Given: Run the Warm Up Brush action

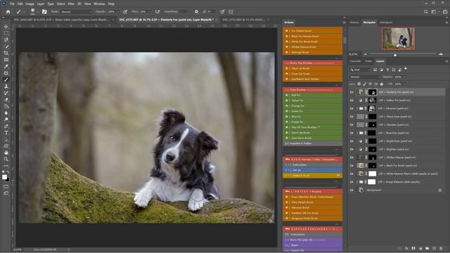Looking at the screenshot, I should point(312,133).
